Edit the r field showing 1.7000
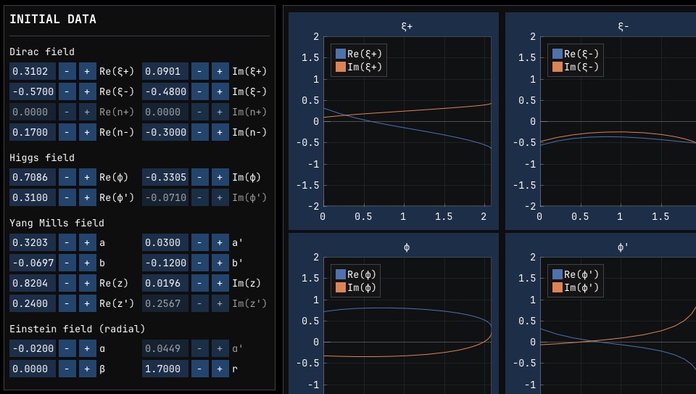The height and width of the screenshot is (394, 696). pos(165,369)
